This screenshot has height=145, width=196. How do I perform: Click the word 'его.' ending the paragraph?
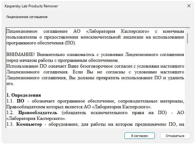click(10, 84)
